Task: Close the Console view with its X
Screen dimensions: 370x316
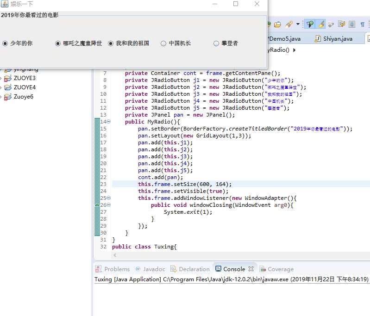Action: tap(251, 269)
